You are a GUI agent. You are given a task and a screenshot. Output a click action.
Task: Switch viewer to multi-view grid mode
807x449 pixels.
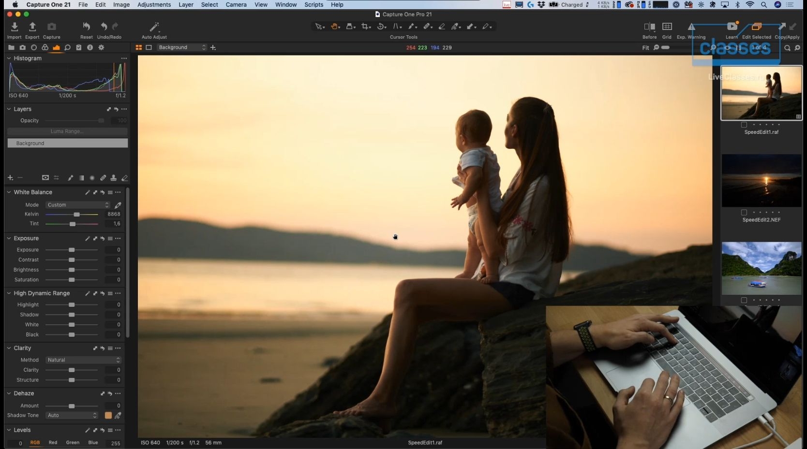(x=139, y=47)
